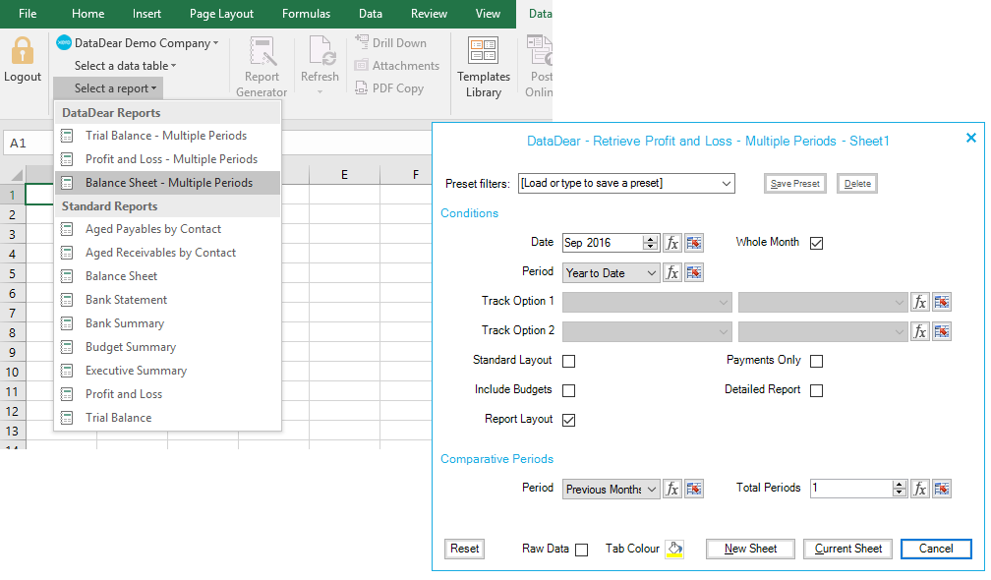Click the icon beside Trial Balance - Multiple Periods
The image size is (991, 580).
coord(67,136)
